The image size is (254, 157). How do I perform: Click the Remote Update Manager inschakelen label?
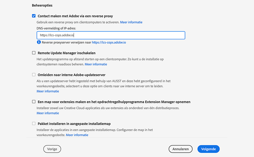(x=67, y=53)
